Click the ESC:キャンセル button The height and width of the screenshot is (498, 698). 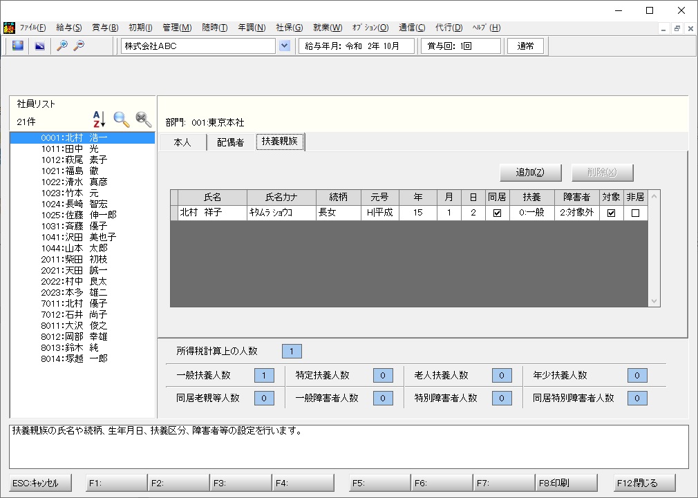tap(40, 483)
